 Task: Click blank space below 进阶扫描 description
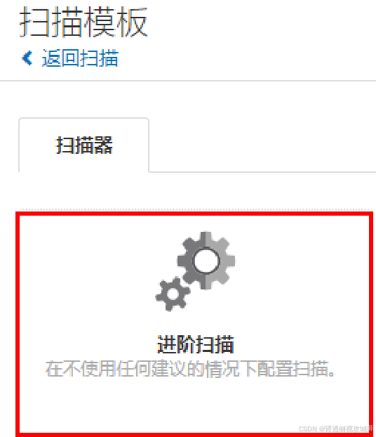coord(194,404)
